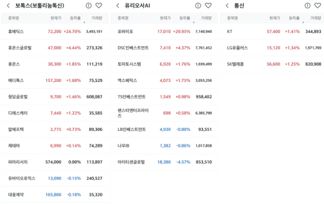324x204 pixels.
Task: Open info icon in 퓨리오사AI panel header
Action: click(198, 5)
